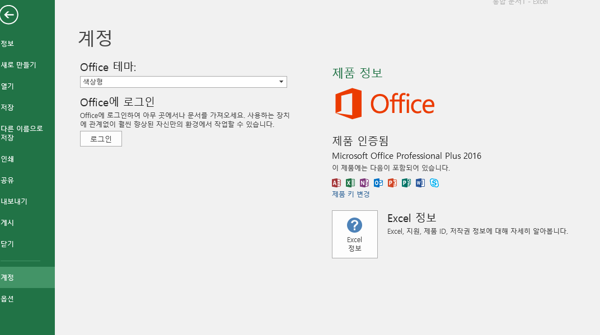Viewport: 600px width, 335px height.
Task: Open 옵션 from the sidebar
Action: (x=27, y=299)
